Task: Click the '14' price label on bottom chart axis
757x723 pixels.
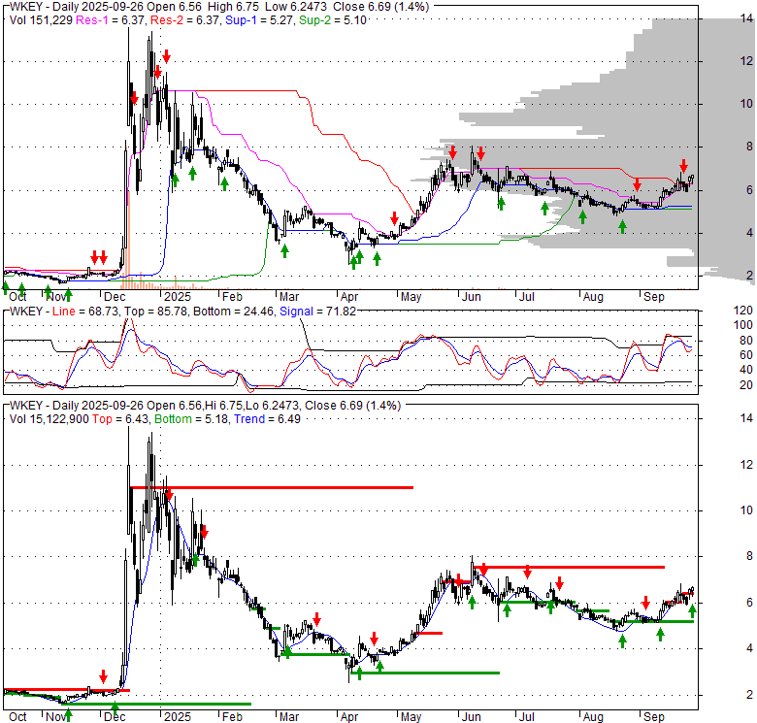Action: point(746,418)
